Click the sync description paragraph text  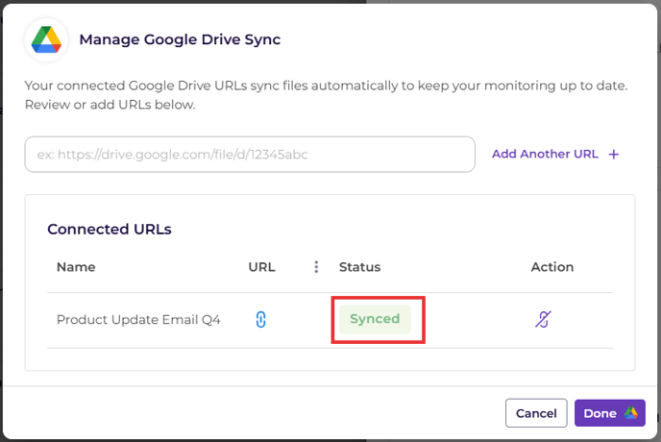click(x=326, y=95)
